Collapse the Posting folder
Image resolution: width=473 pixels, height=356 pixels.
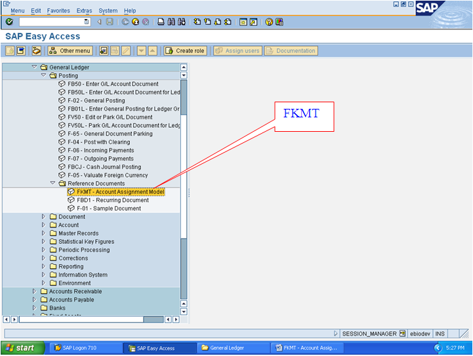[x=43, y=75]
